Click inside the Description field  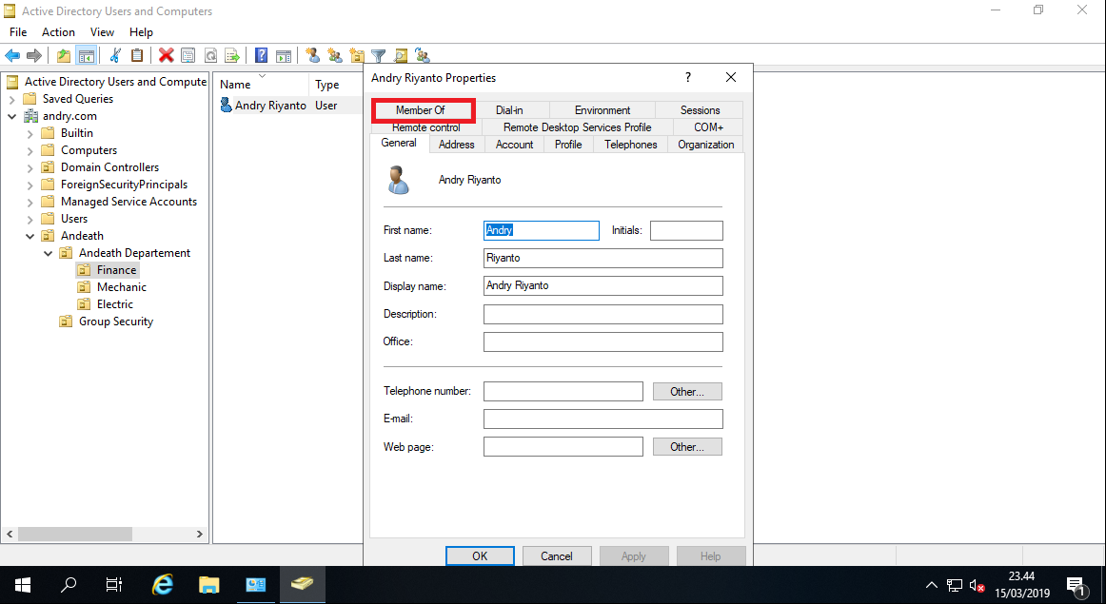tap(602, 314)
